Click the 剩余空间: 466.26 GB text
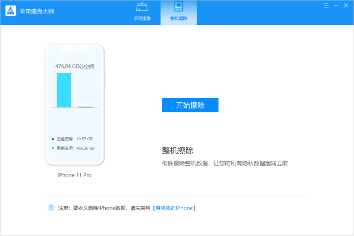 [76, 148]
